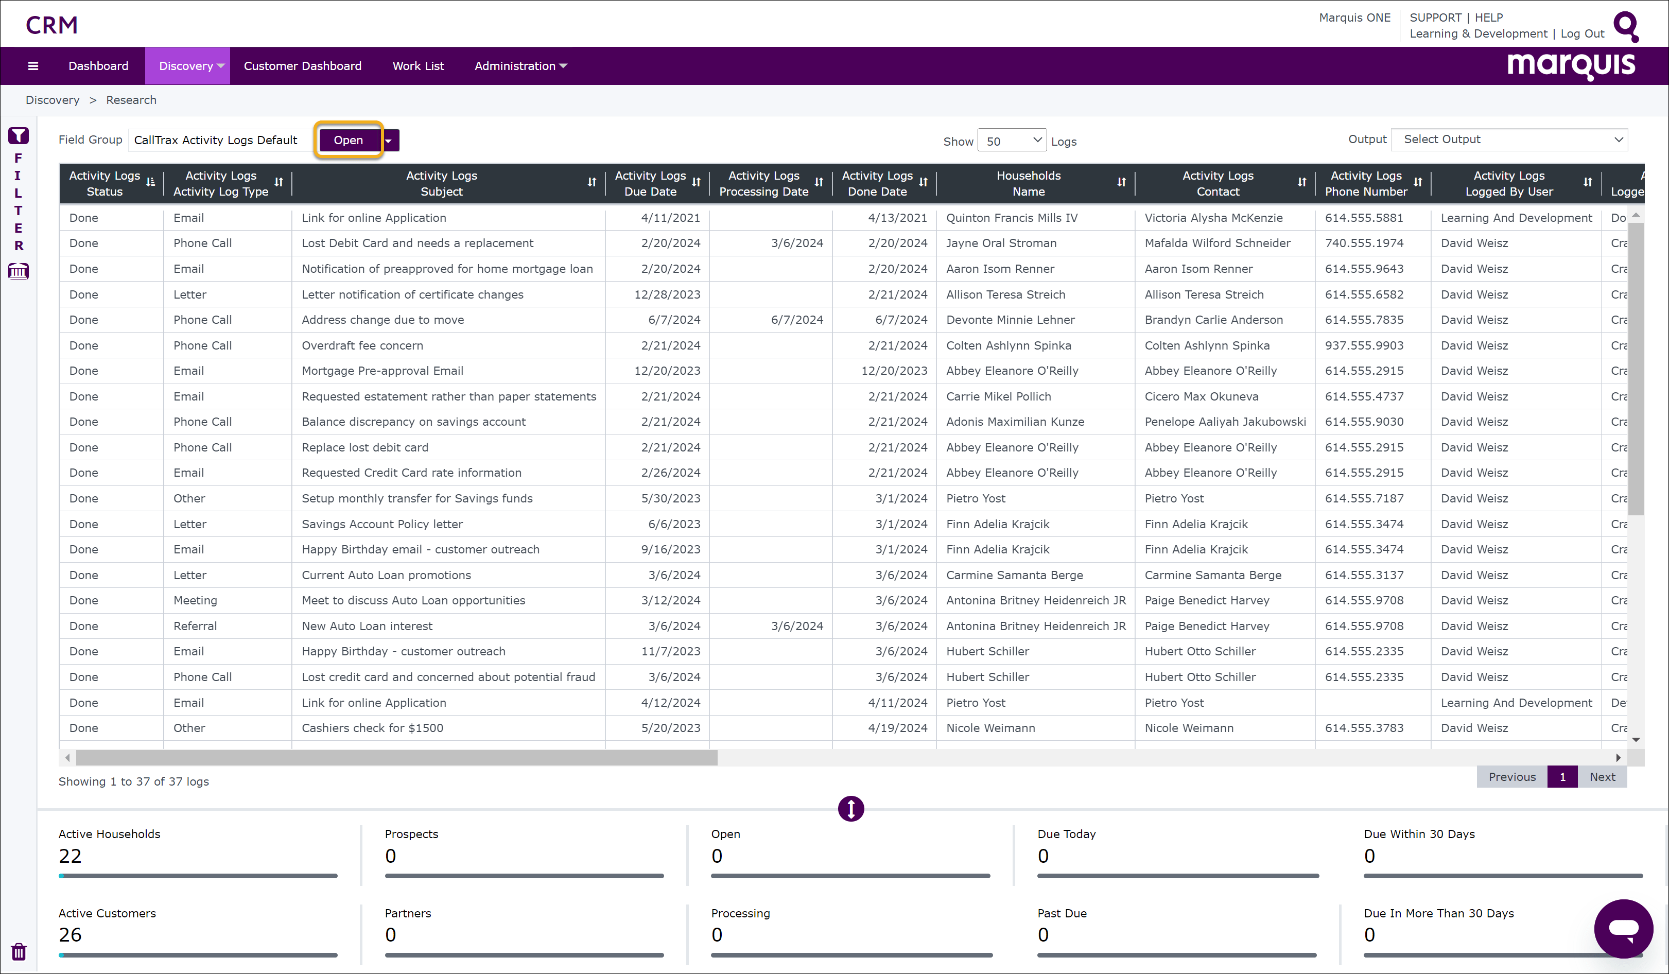Click the Next pagination button
This screenshot has height=974, width=1669.
[1602, 777]
